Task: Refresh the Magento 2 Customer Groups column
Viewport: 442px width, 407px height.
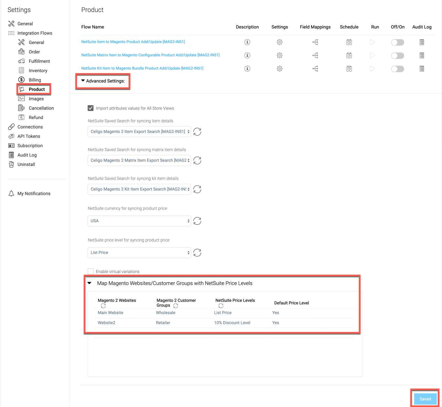Action: [176, 306]
